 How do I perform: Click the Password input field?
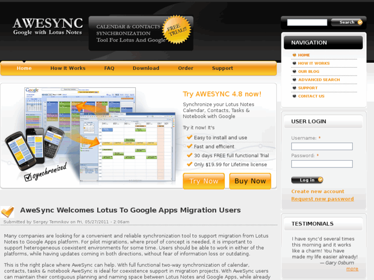click(x=322, y=164)
